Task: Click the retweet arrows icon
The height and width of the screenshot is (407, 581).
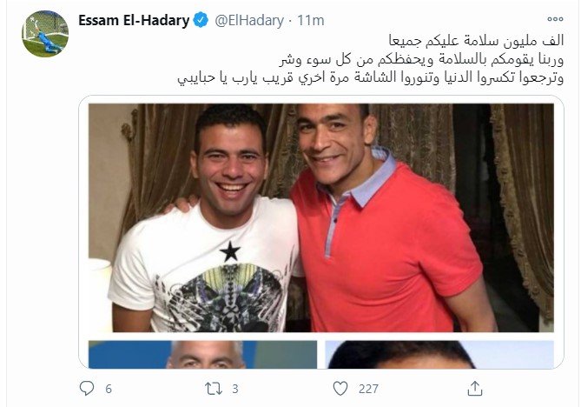Action: (214, 389)
